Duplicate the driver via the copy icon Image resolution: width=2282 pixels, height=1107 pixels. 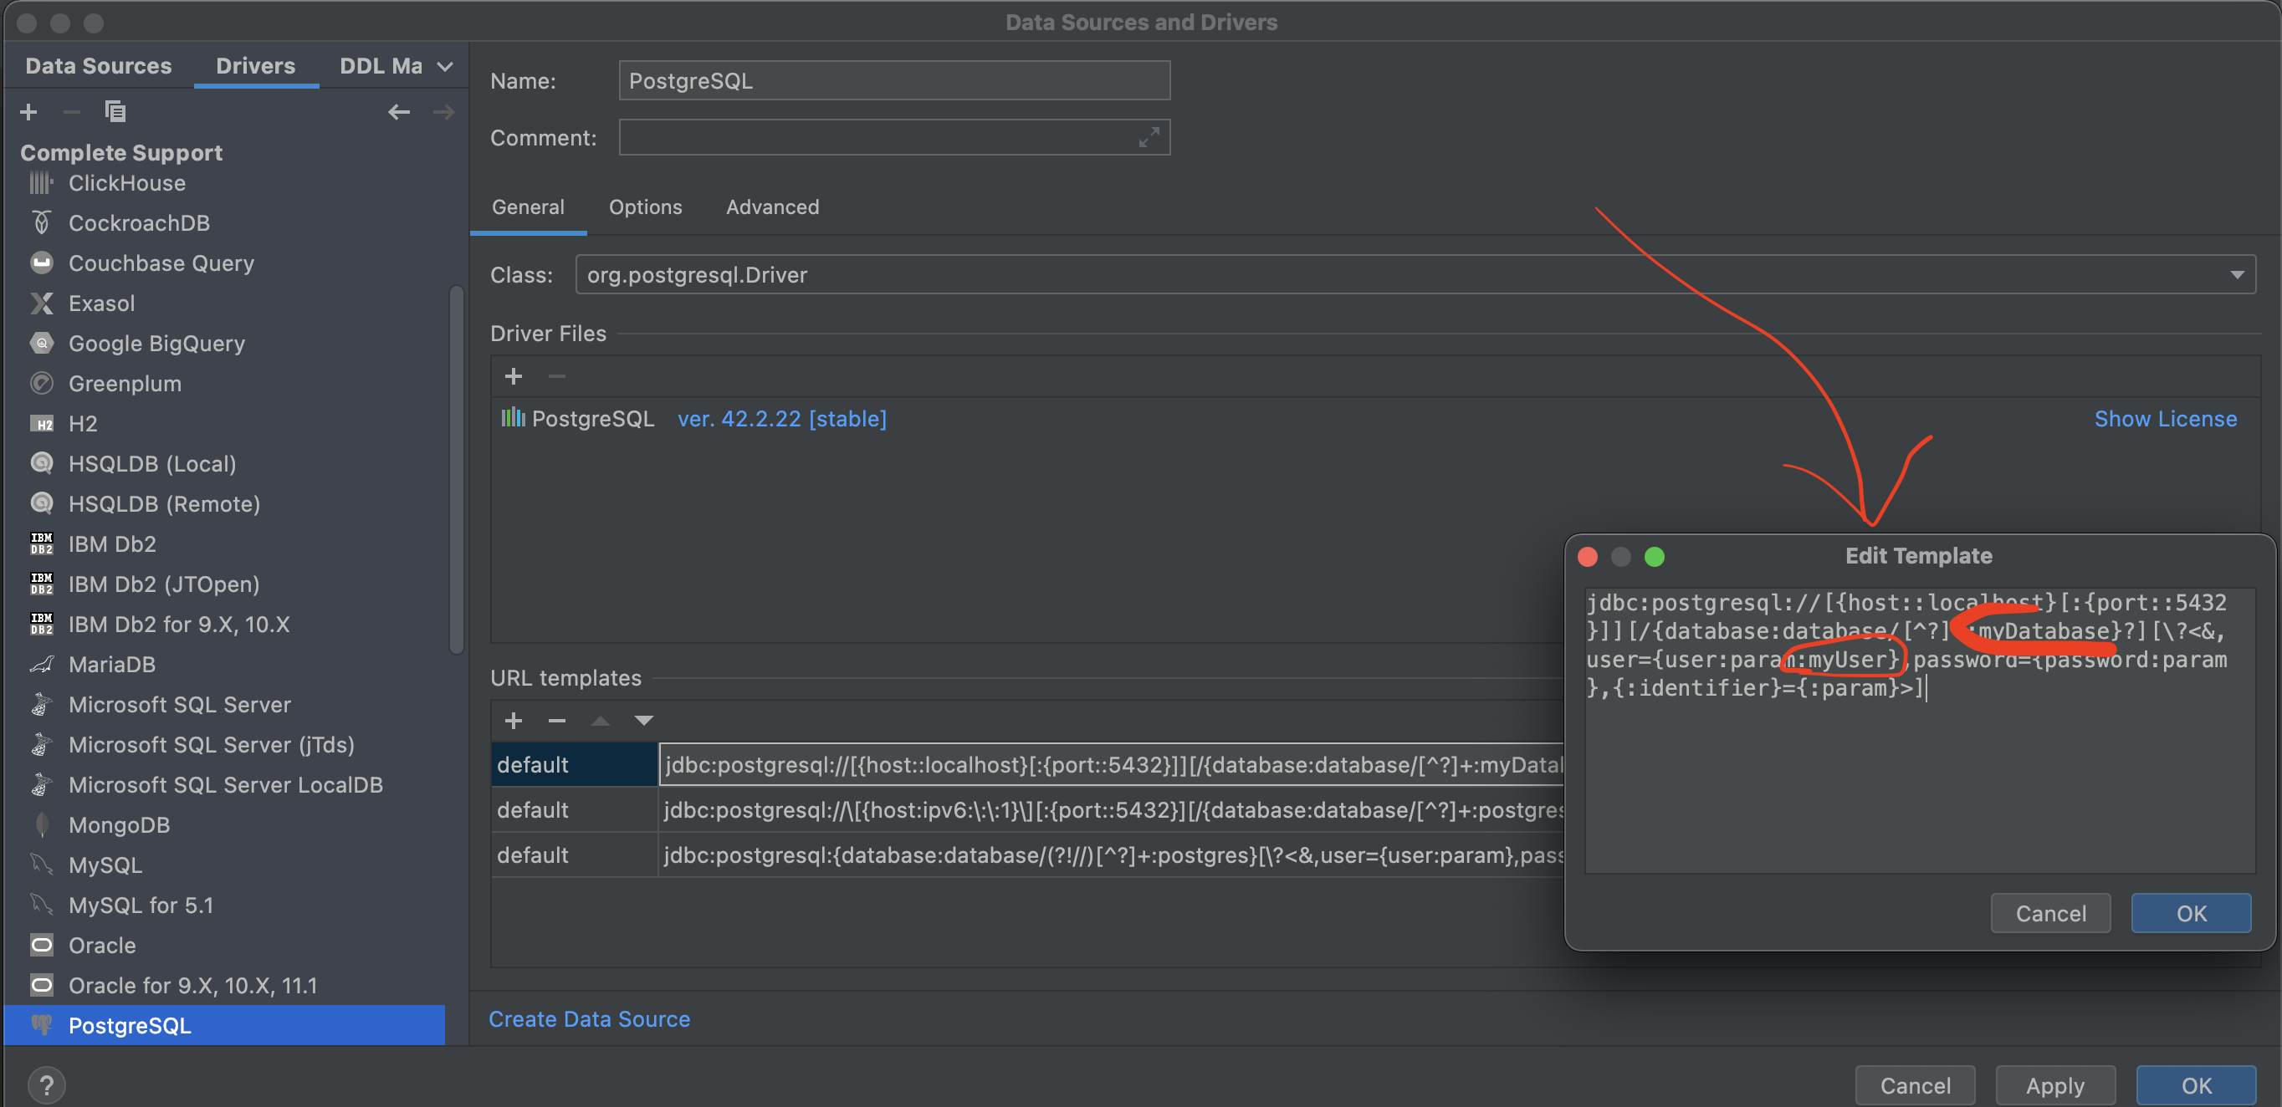tap(115, 111)
